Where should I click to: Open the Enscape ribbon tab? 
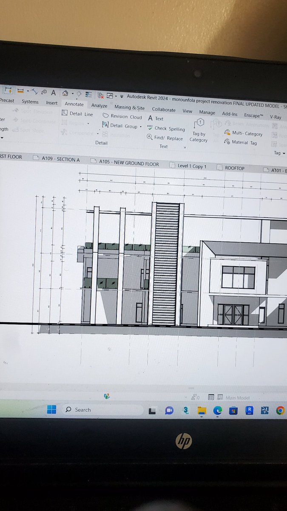pos(254,115)
